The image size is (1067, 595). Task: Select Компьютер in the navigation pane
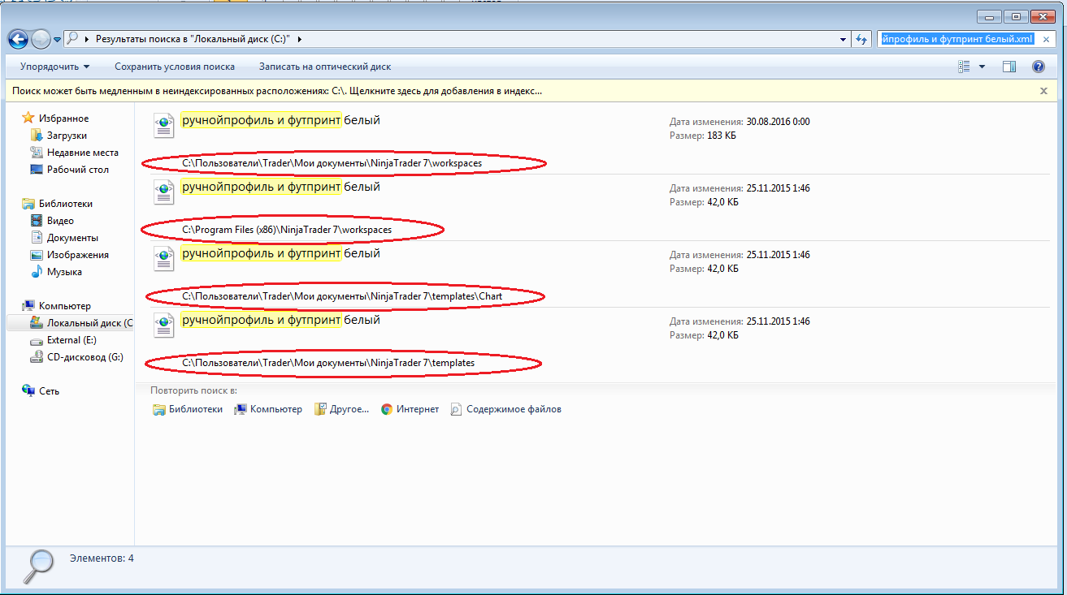click(x=64, y=306)
